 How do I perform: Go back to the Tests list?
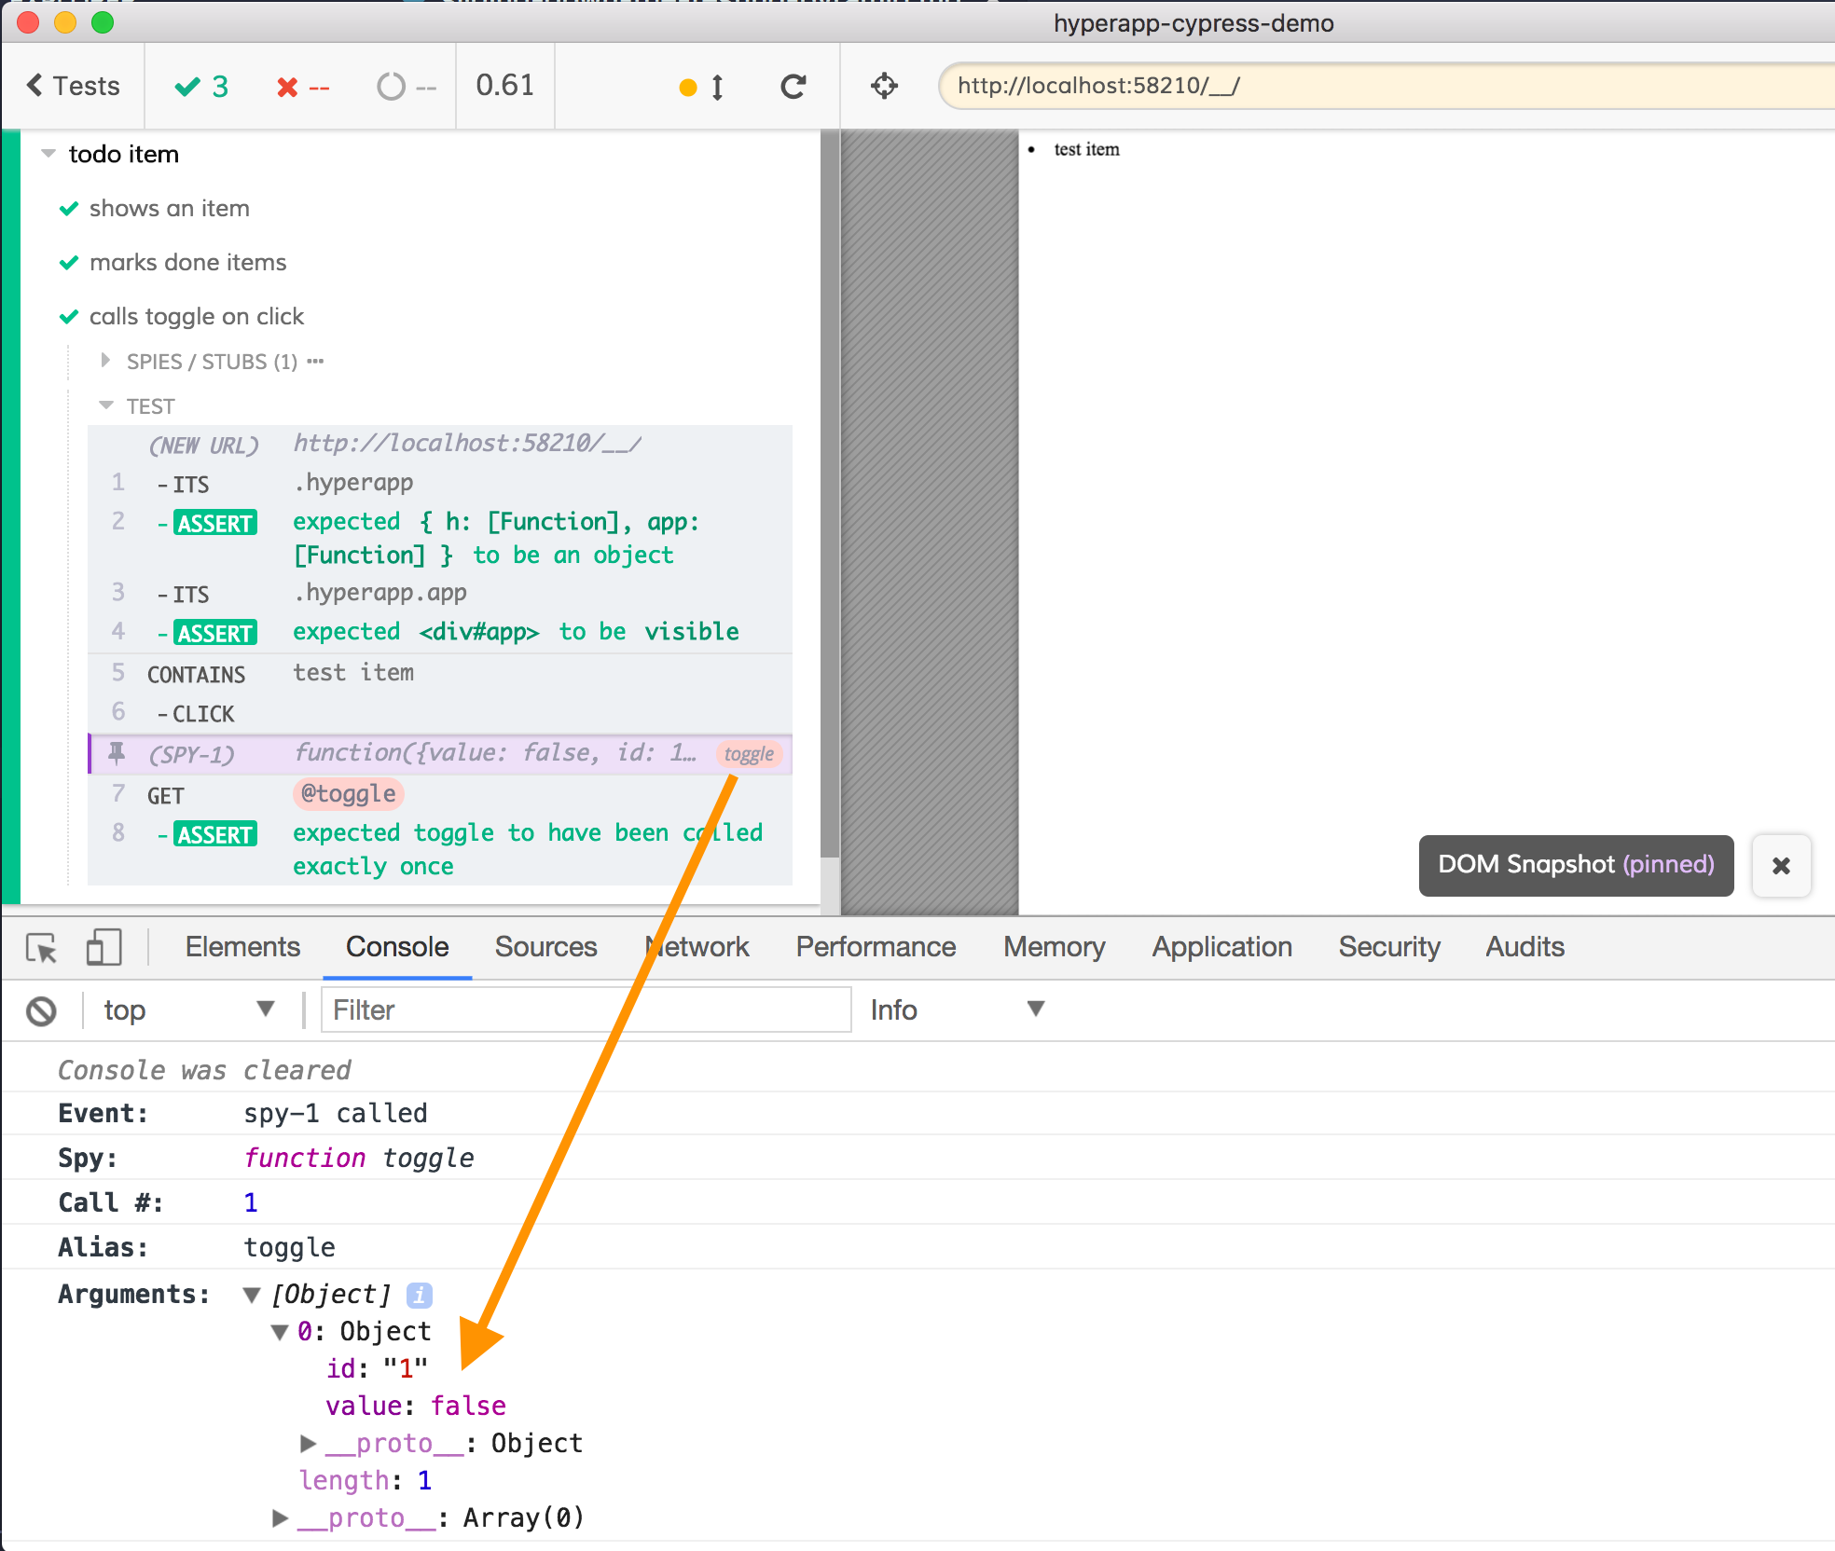[73, 86]
